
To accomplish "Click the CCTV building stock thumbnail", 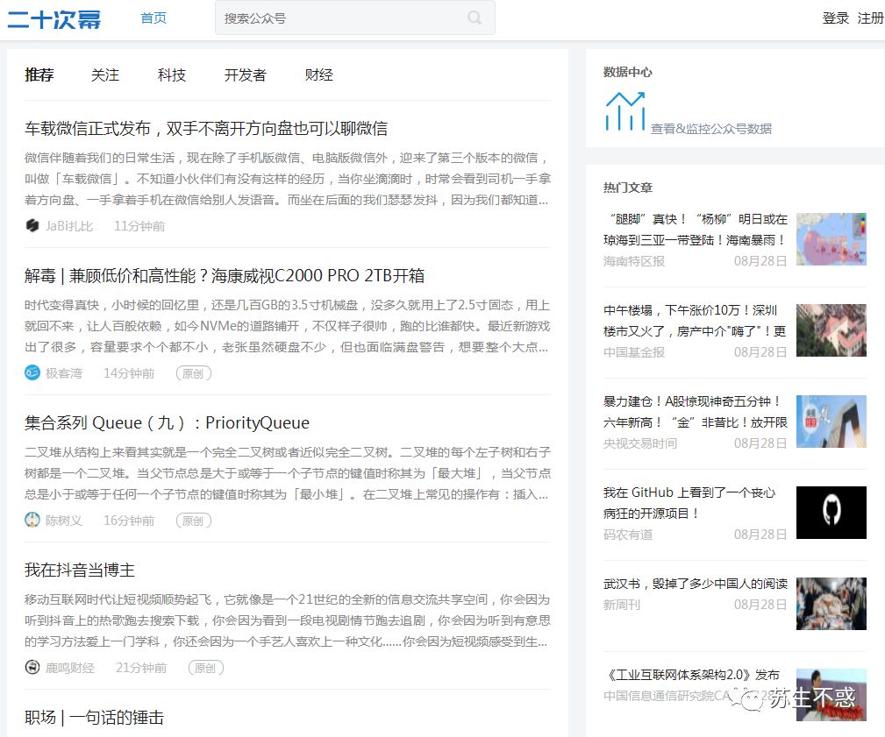I will [831, 422].
